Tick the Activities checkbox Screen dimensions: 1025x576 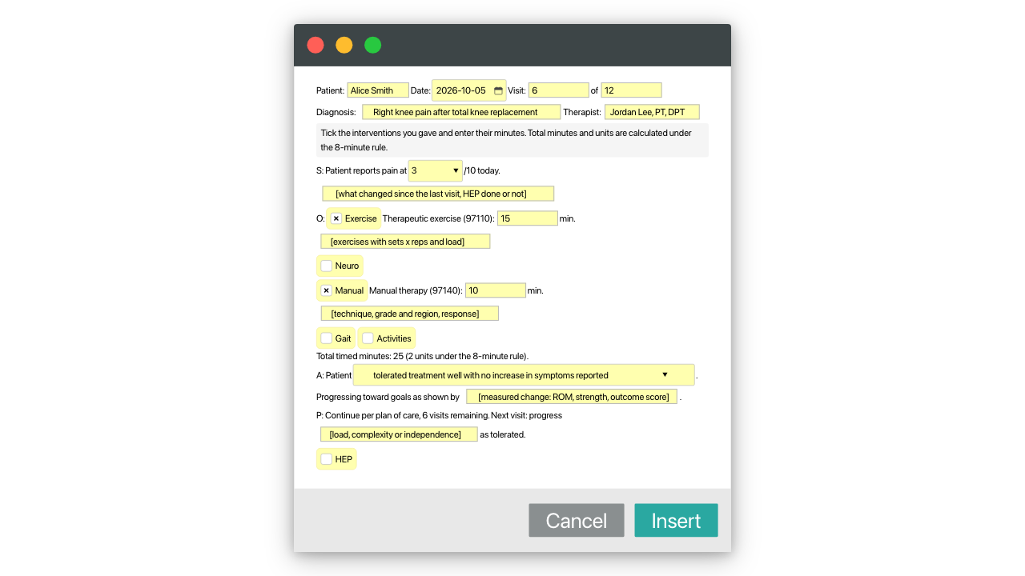click(x=368, y=338)
